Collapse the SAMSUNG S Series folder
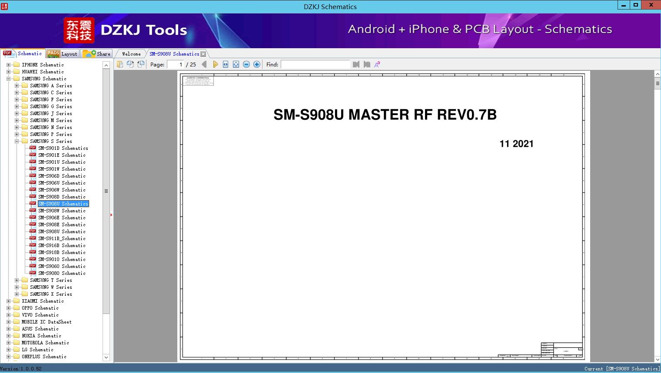The width and height of the screenshot is (661, 373). 17,141
